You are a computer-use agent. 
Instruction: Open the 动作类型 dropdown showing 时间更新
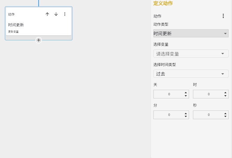pos(191,33)
